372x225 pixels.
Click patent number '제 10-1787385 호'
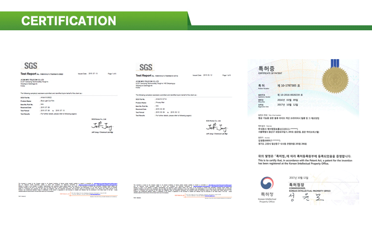point(289,85)
